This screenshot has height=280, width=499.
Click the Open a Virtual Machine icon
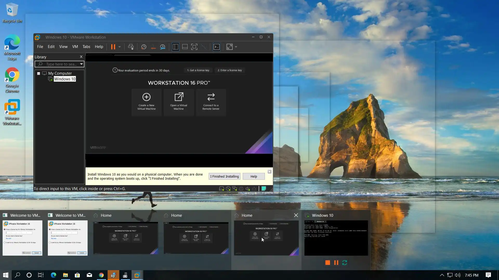tap(179, 97)
